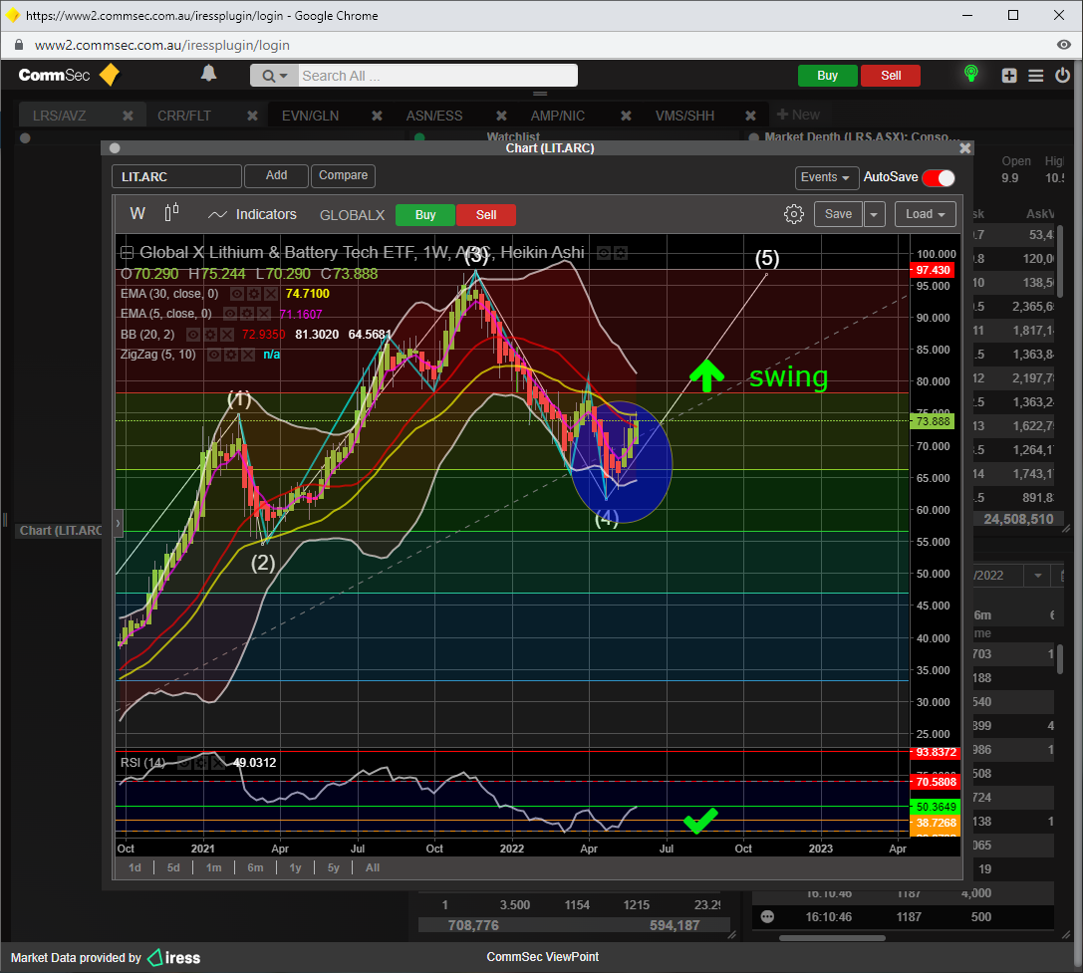Viewport: 1083px width, 973px height.
Task: Switch to the CRR/FLT tab
Action: tap(183, 116)
